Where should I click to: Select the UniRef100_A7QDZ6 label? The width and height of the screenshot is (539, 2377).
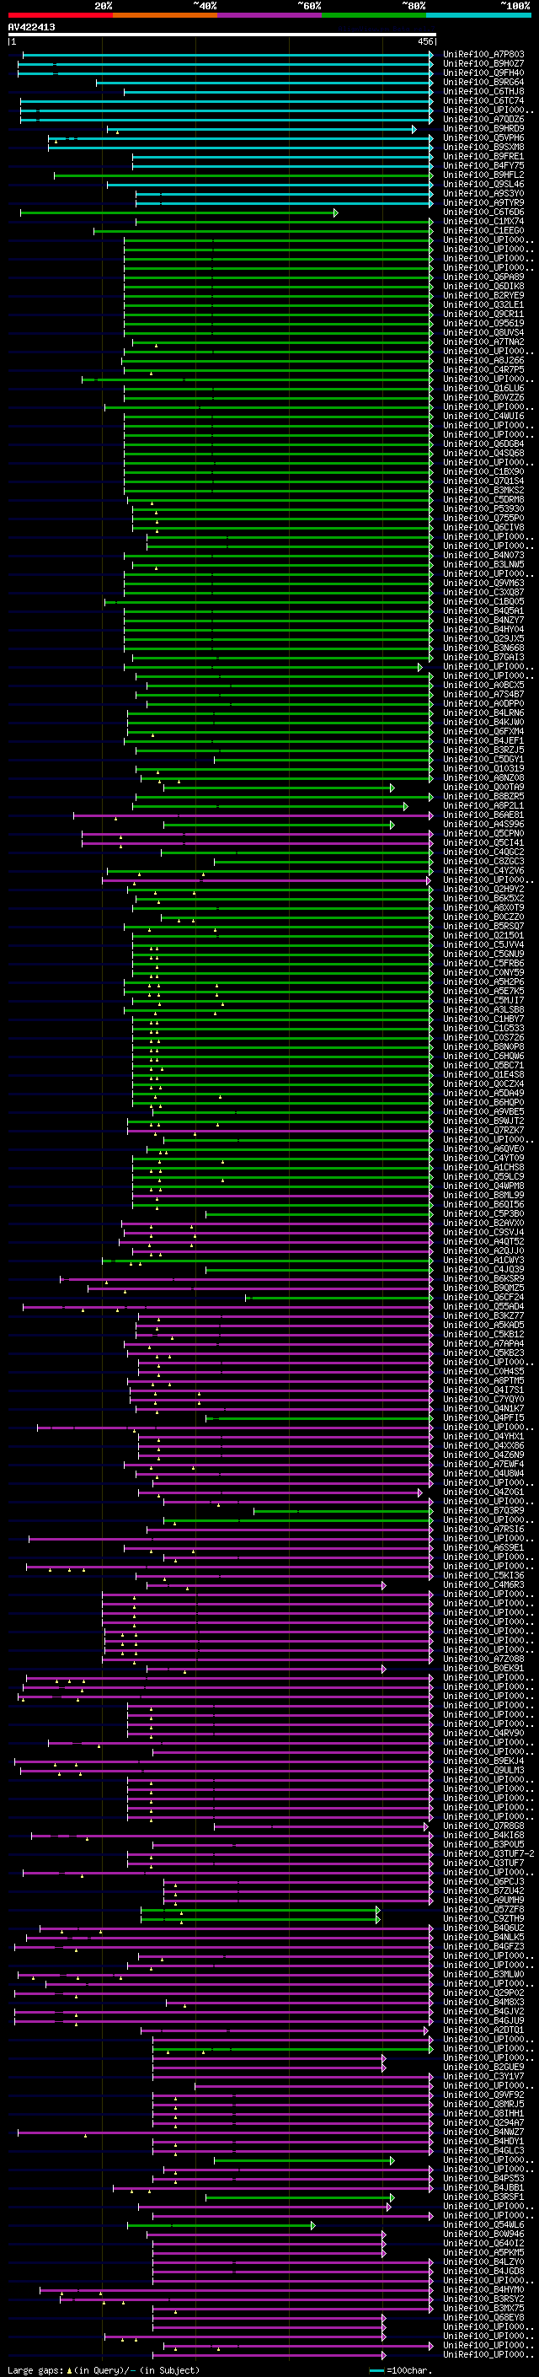click(483, 119)
